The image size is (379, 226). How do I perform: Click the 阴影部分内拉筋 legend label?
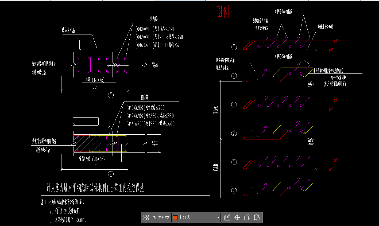(x=260, y=21)
